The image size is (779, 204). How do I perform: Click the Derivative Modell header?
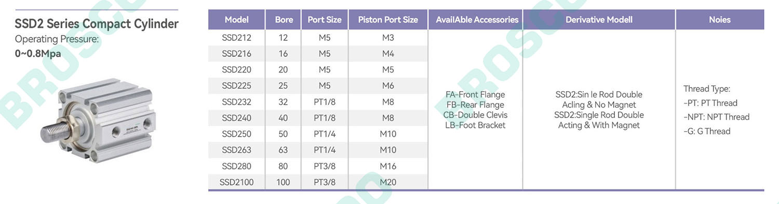point(599,20)
